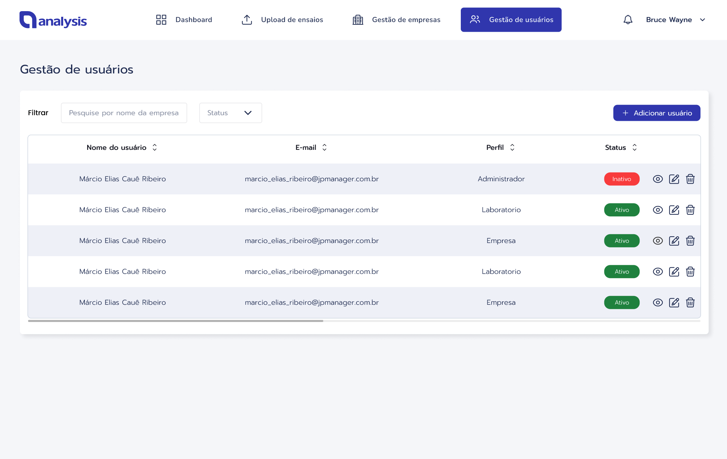727x459 pixels.
Task: Open Gestão de empresas page
Action: tap(396, 20)
